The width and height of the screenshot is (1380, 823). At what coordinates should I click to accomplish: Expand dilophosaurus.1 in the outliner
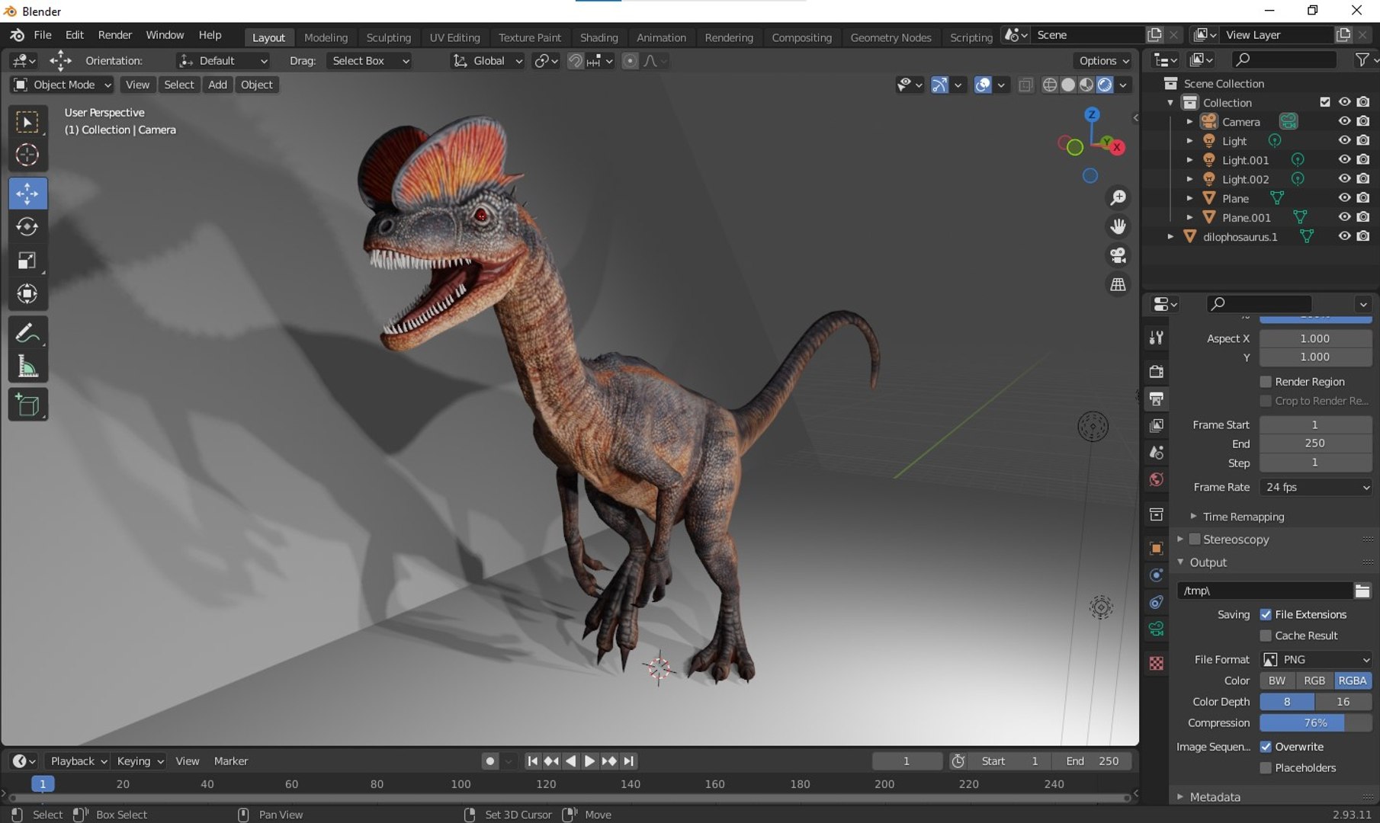[1170, 237]
